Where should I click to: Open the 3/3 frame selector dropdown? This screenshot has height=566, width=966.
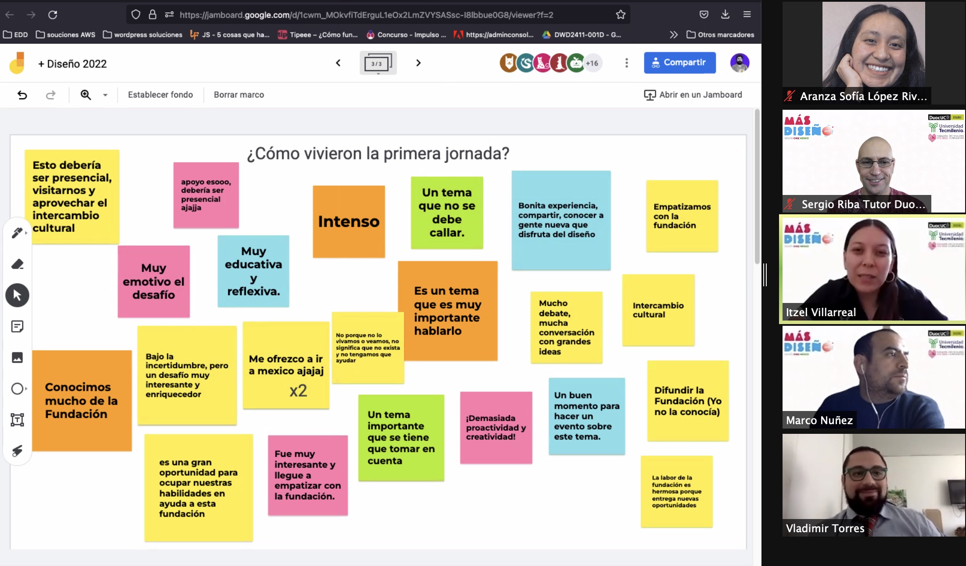click(378, 63)
